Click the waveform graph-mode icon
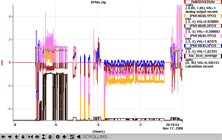222x140 pixels. [x=72, y=137]
